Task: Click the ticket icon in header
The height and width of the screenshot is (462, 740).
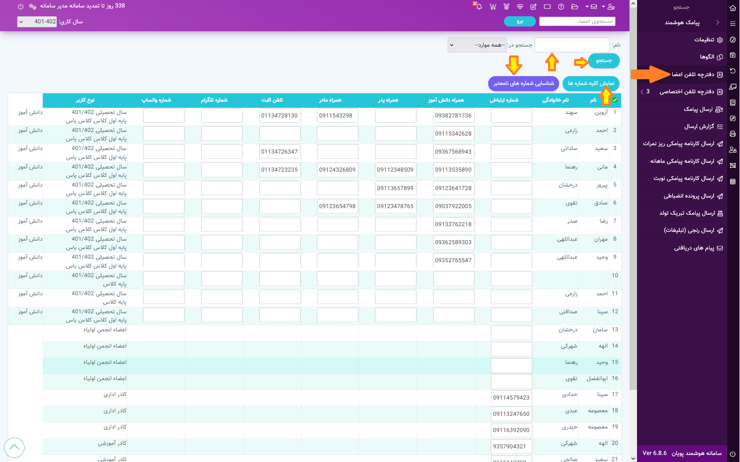Action: (x=547, y=7)
